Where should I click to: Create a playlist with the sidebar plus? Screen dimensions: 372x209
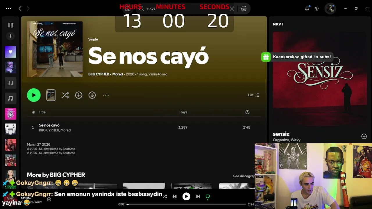[10, 36]
